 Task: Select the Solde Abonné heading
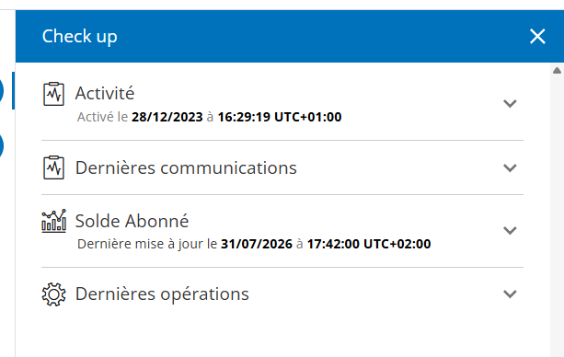point(132,221)
